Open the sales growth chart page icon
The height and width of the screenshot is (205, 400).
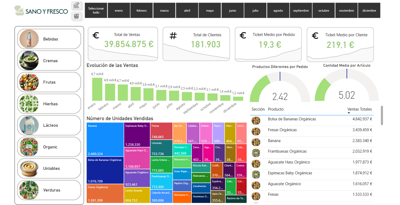click(76, 6)
